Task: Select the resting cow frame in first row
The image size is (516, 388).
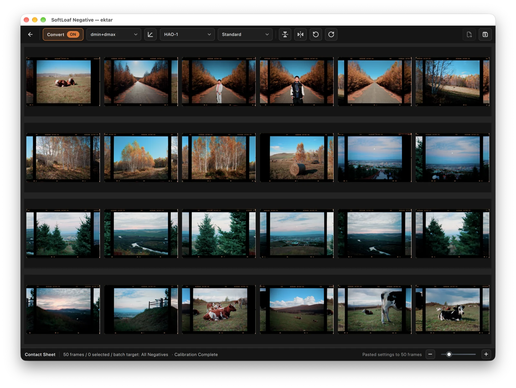Action: (63, 82)
